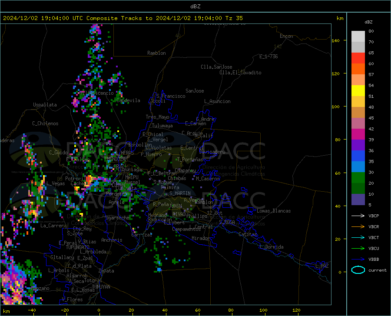Click the 120 km tick on bottom axis

click(x=296, y=310)
